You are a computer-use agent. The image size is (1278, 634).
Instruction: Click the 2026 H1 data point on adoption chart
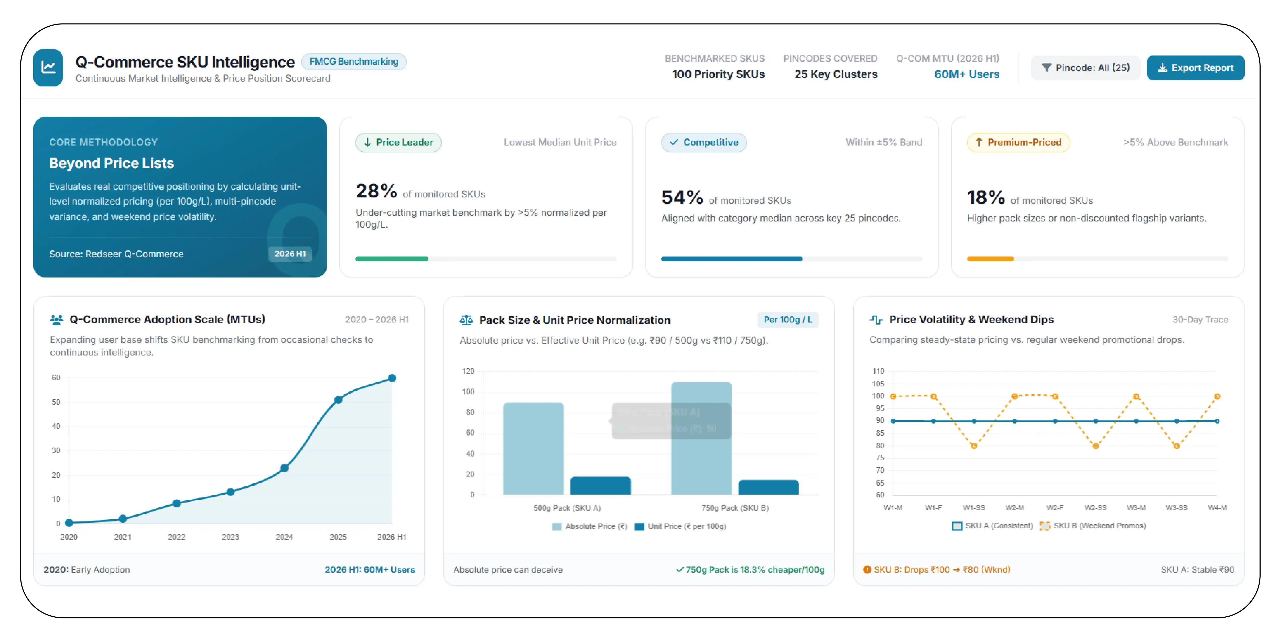pos(392,378)
